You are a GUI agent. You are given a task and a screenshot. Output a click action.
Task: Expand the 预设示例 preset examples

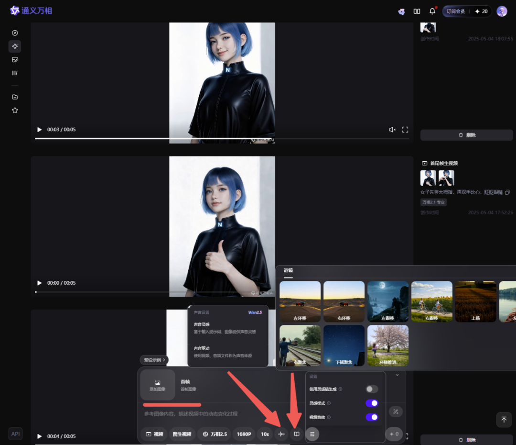tap(154, 360)
